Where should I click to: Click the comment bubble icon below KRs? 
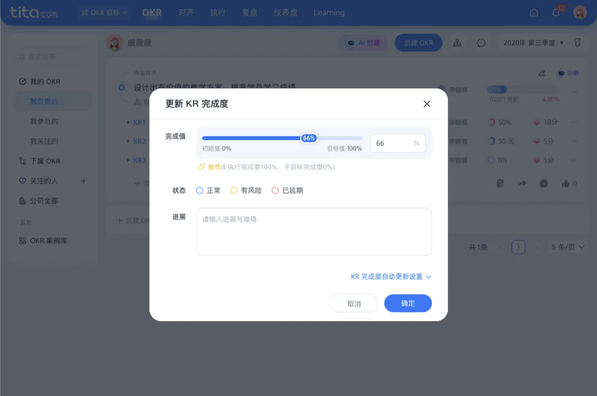(544, 184)
